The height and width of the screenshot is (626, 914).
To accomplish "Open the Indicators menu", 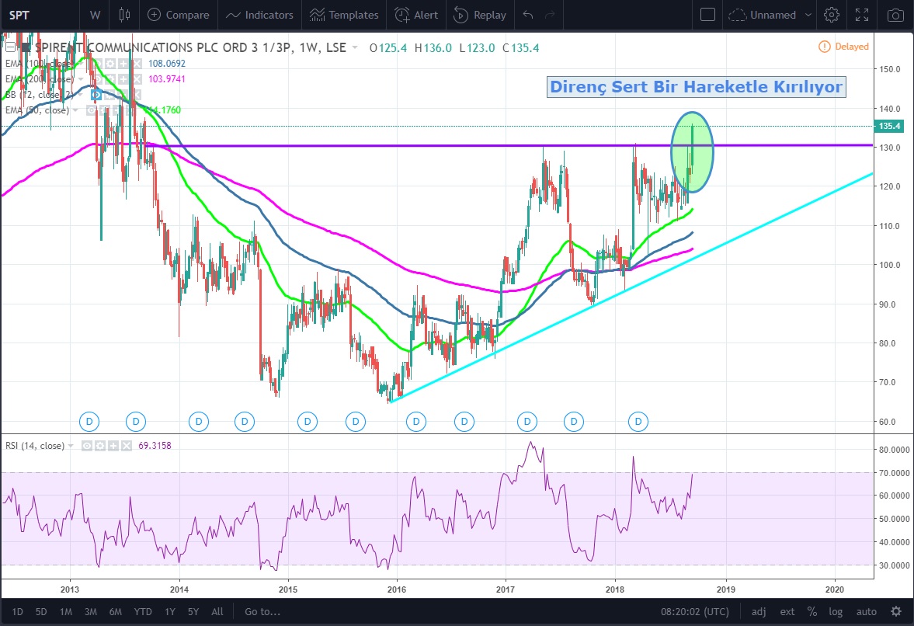I will click(260, 15).
